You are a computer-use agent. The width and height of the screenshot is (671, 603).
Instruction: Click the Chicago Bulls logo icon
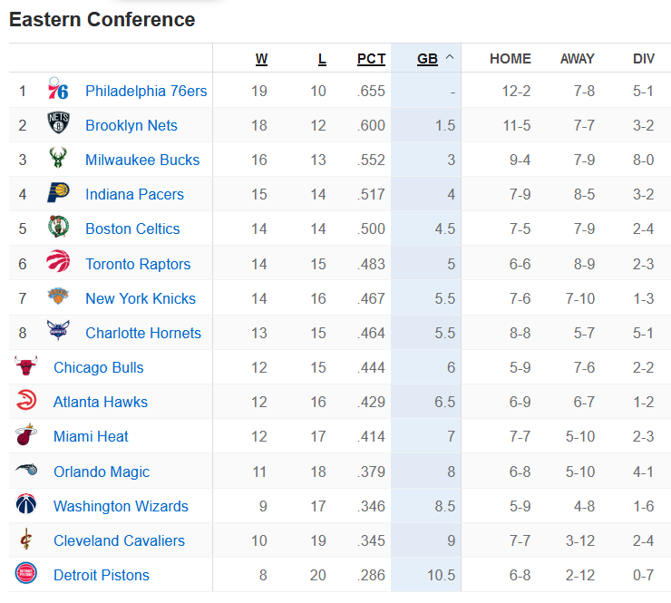coord(26,367)
